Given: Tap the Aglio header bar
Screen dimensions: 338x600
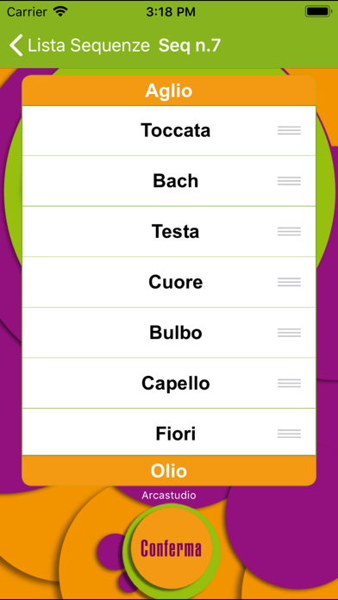Looking at the screenshot, I should (x=169, y=91).
